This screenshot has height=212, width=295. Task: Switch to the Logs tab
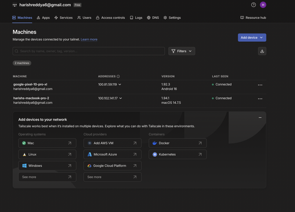click(x=136, y=18)
